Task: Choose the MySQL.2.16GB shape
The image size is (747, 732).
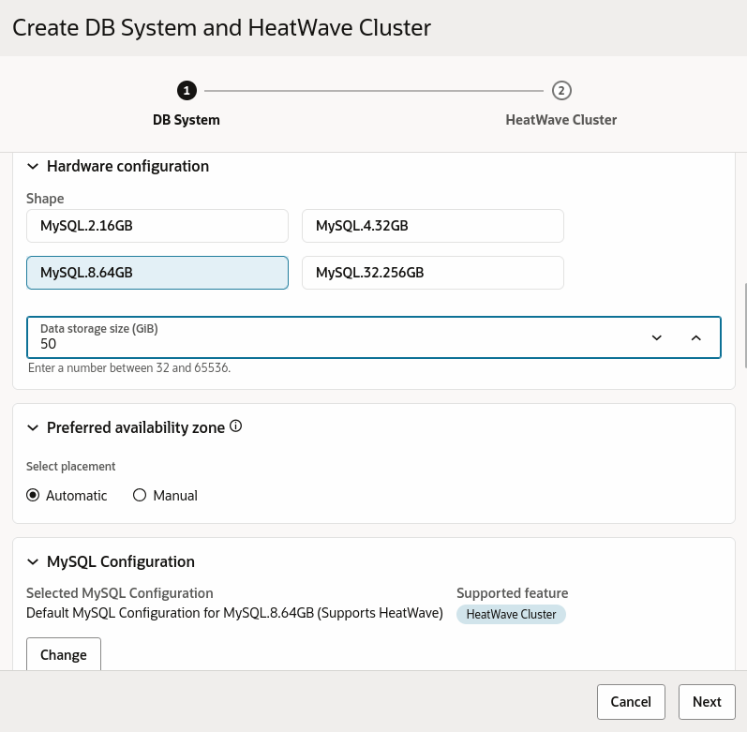Action: click(x=157, y=226)
